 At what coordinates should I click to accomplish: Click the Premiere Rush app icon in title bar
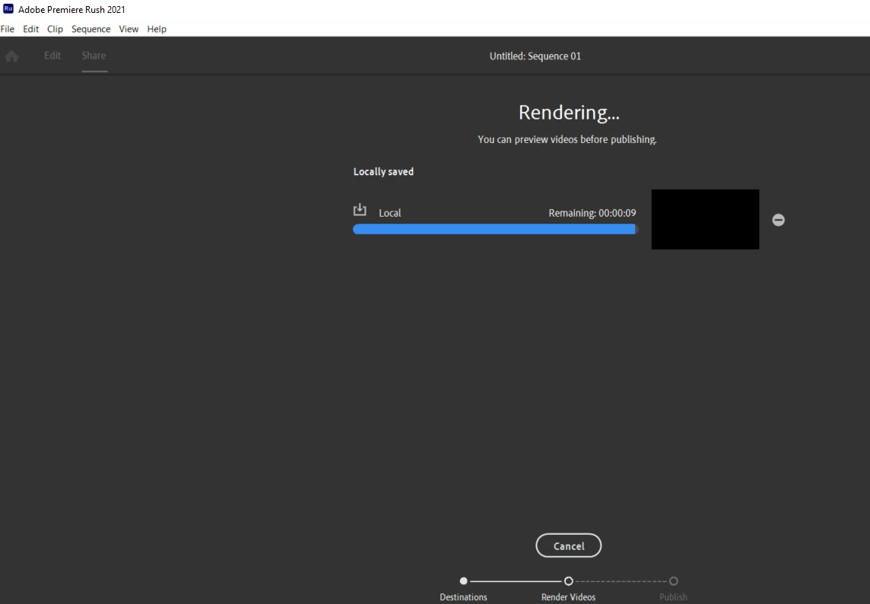[8, 9]
